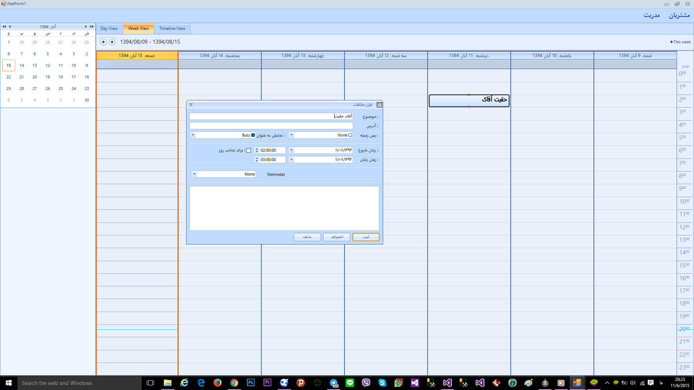The height and width of the screenshot is (390, 694).
Task: Open the Busy show-as dropdown
Action: point(193,135)
